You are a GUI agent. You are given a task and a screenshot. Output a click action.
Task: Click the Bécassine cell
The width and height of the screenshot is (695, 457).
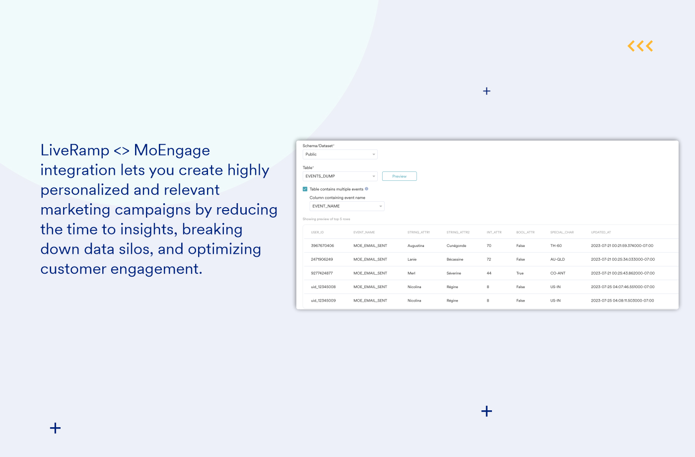coord(455,259)
